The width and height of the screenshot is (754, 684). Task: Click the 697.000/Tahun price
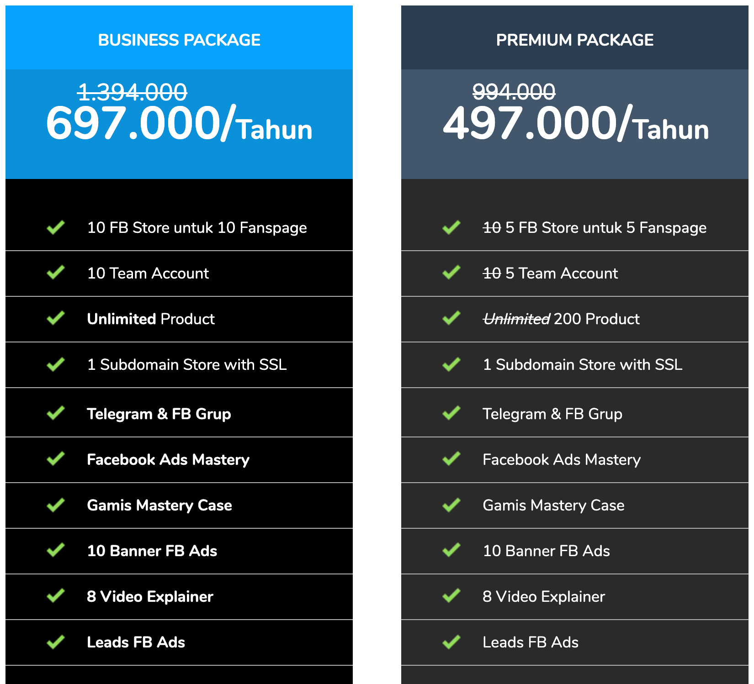point(179,123)
